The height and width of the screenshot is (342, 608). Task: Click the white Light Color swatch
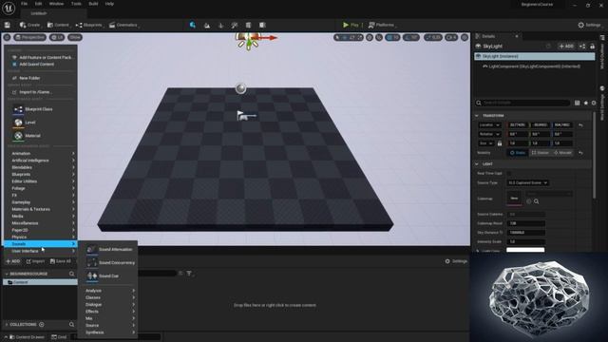coord(525,250)
